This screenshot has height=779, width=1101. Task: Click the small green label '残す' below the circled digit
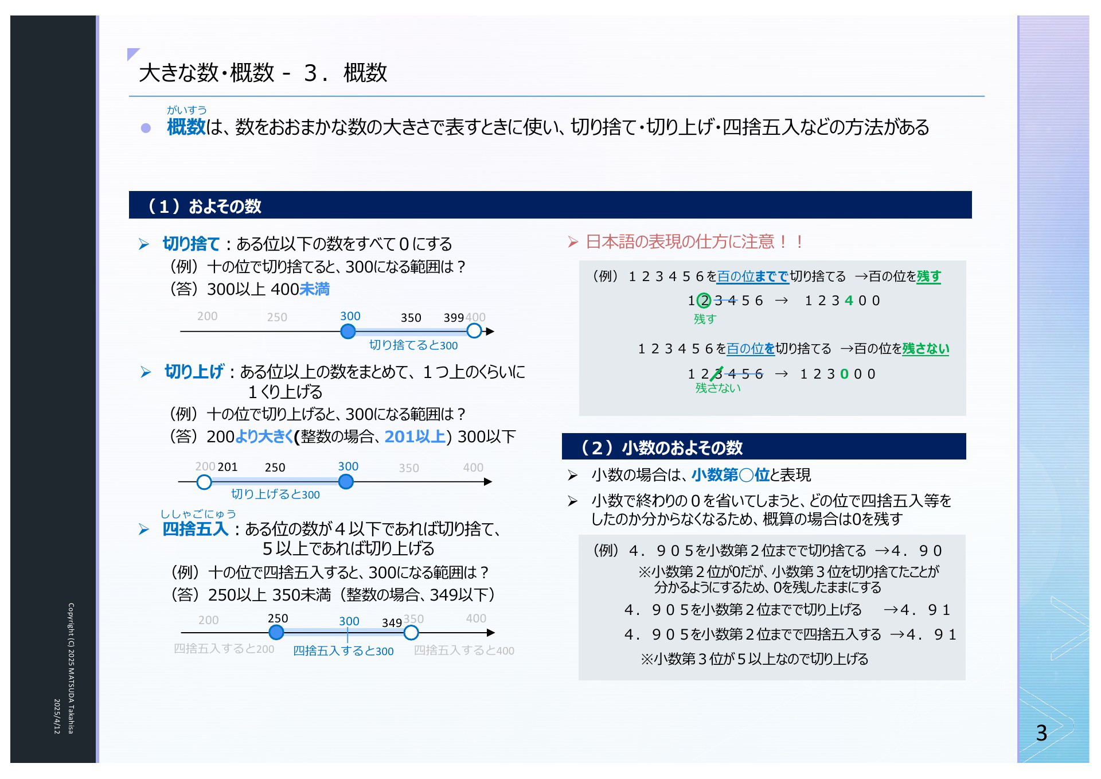[705, 319]
